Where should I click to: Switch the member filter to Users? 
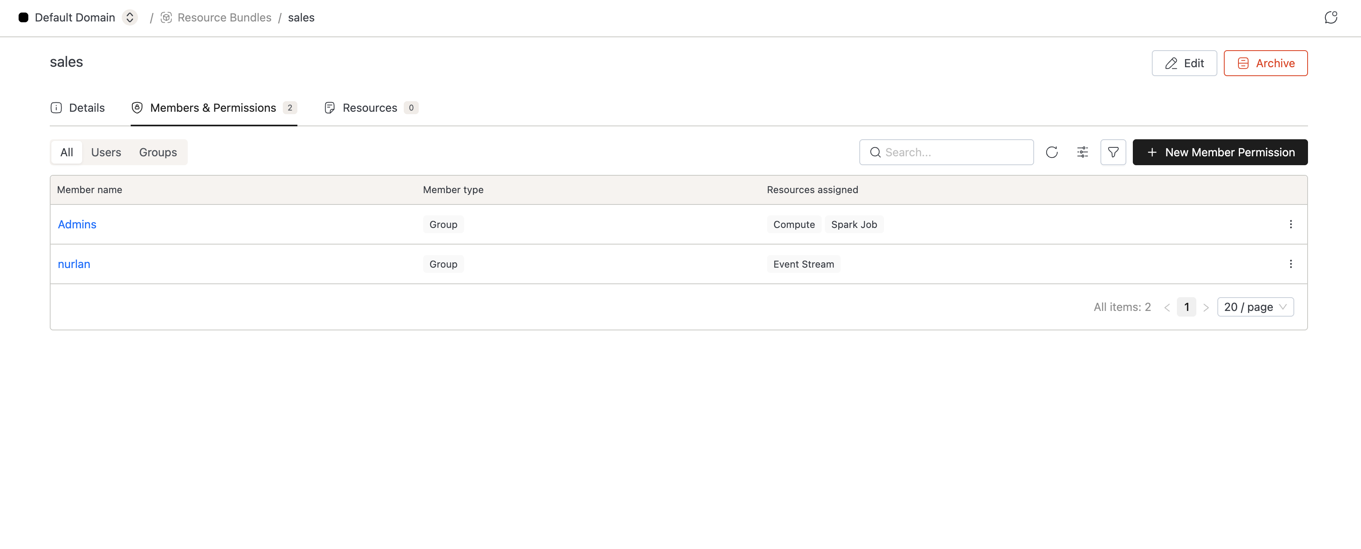[106, 152]
